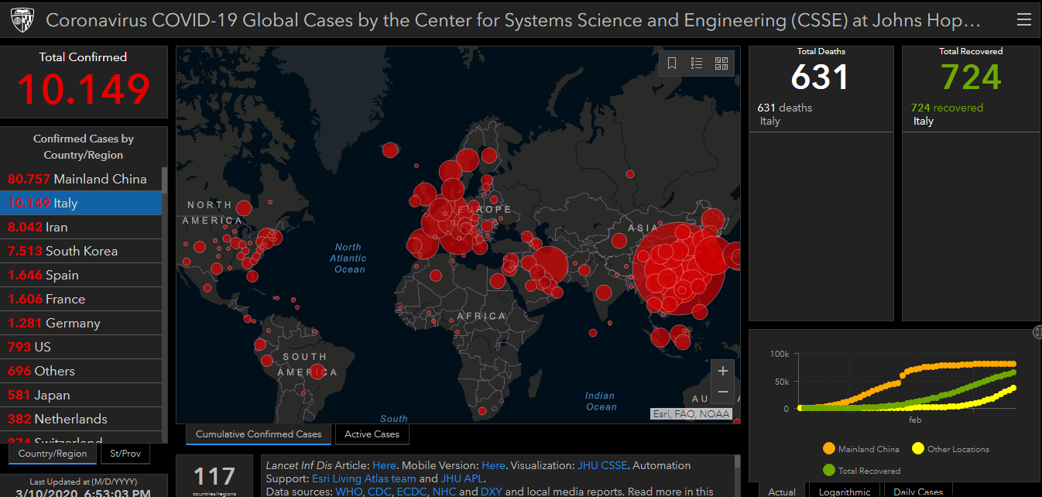Switch to Cumulative Confirmed Cases tab
Viewport: 1042px width, 497px height.
coord(259,434)
